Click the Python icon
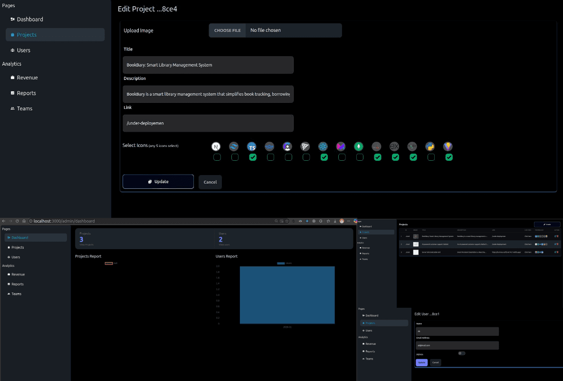This screenshot has height=381, width=563. pos(430,147)
